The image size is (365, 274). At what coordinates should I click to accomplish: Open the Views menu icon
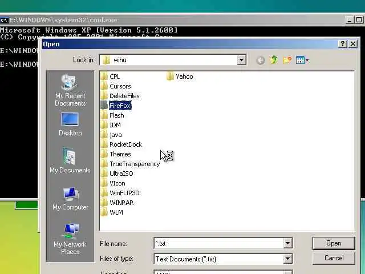[x=302, y=60]
